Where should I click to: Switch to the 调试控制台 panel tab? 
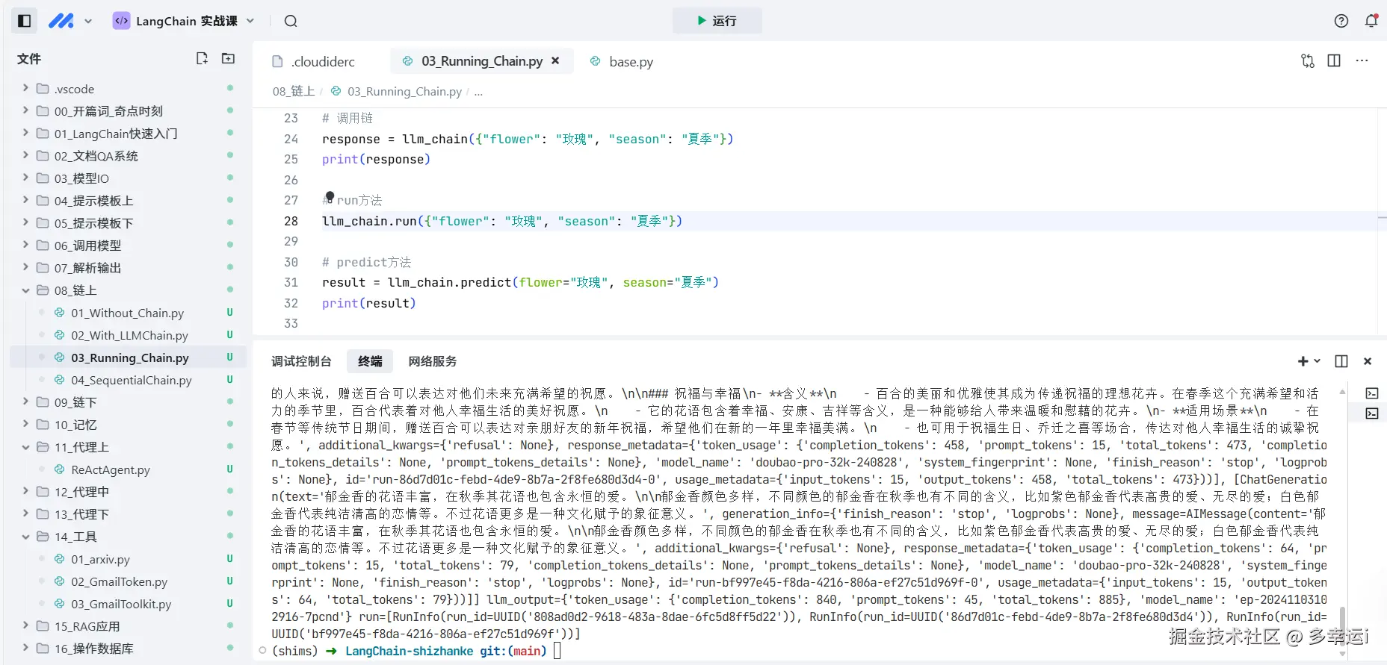301,361
